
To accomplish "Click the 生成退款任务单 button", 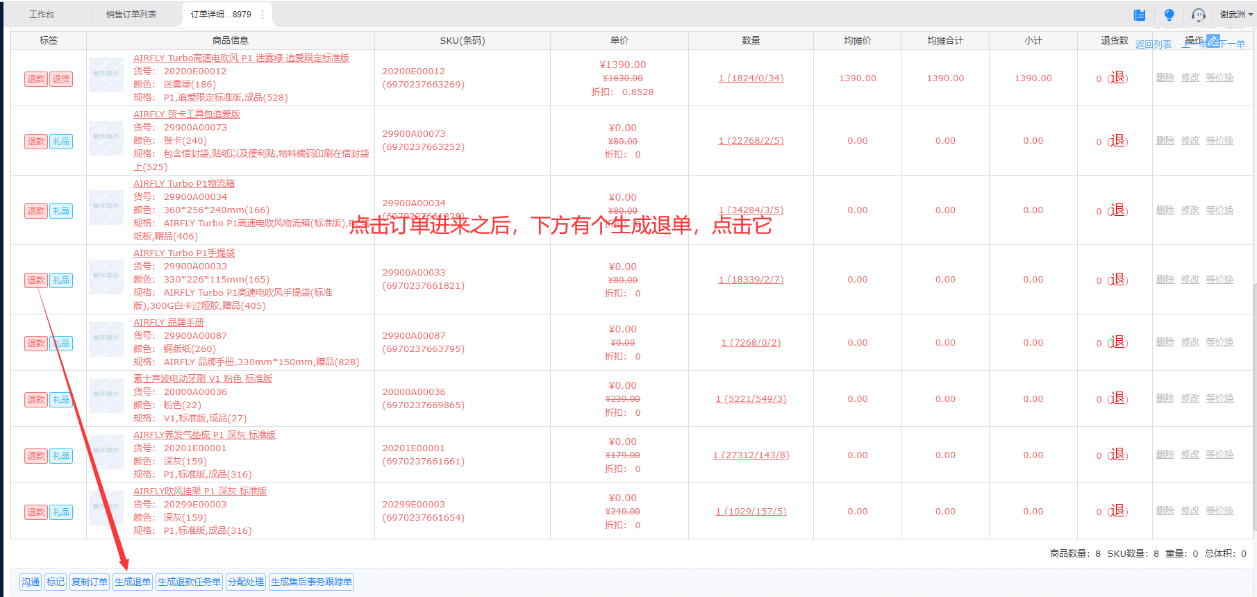I will click(189, 582).
